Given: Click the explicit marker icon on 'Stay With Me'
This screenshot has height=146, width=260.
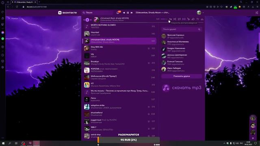Looking at the screenshot, I should pyautogui.click(x=149, y=48).
